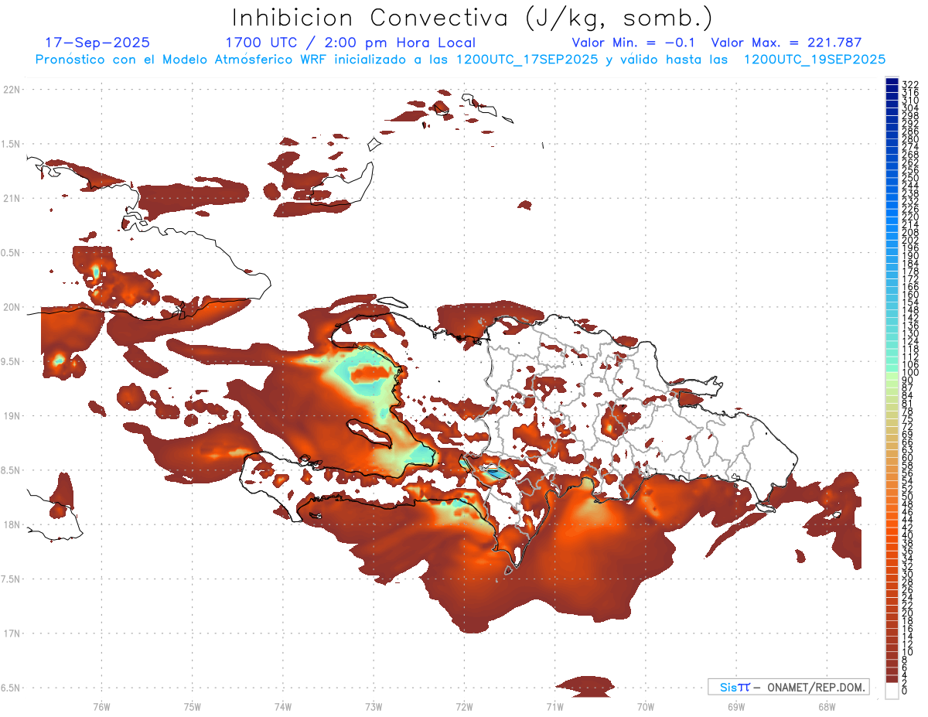Click the '74W' longitude label

pos(282,705)
